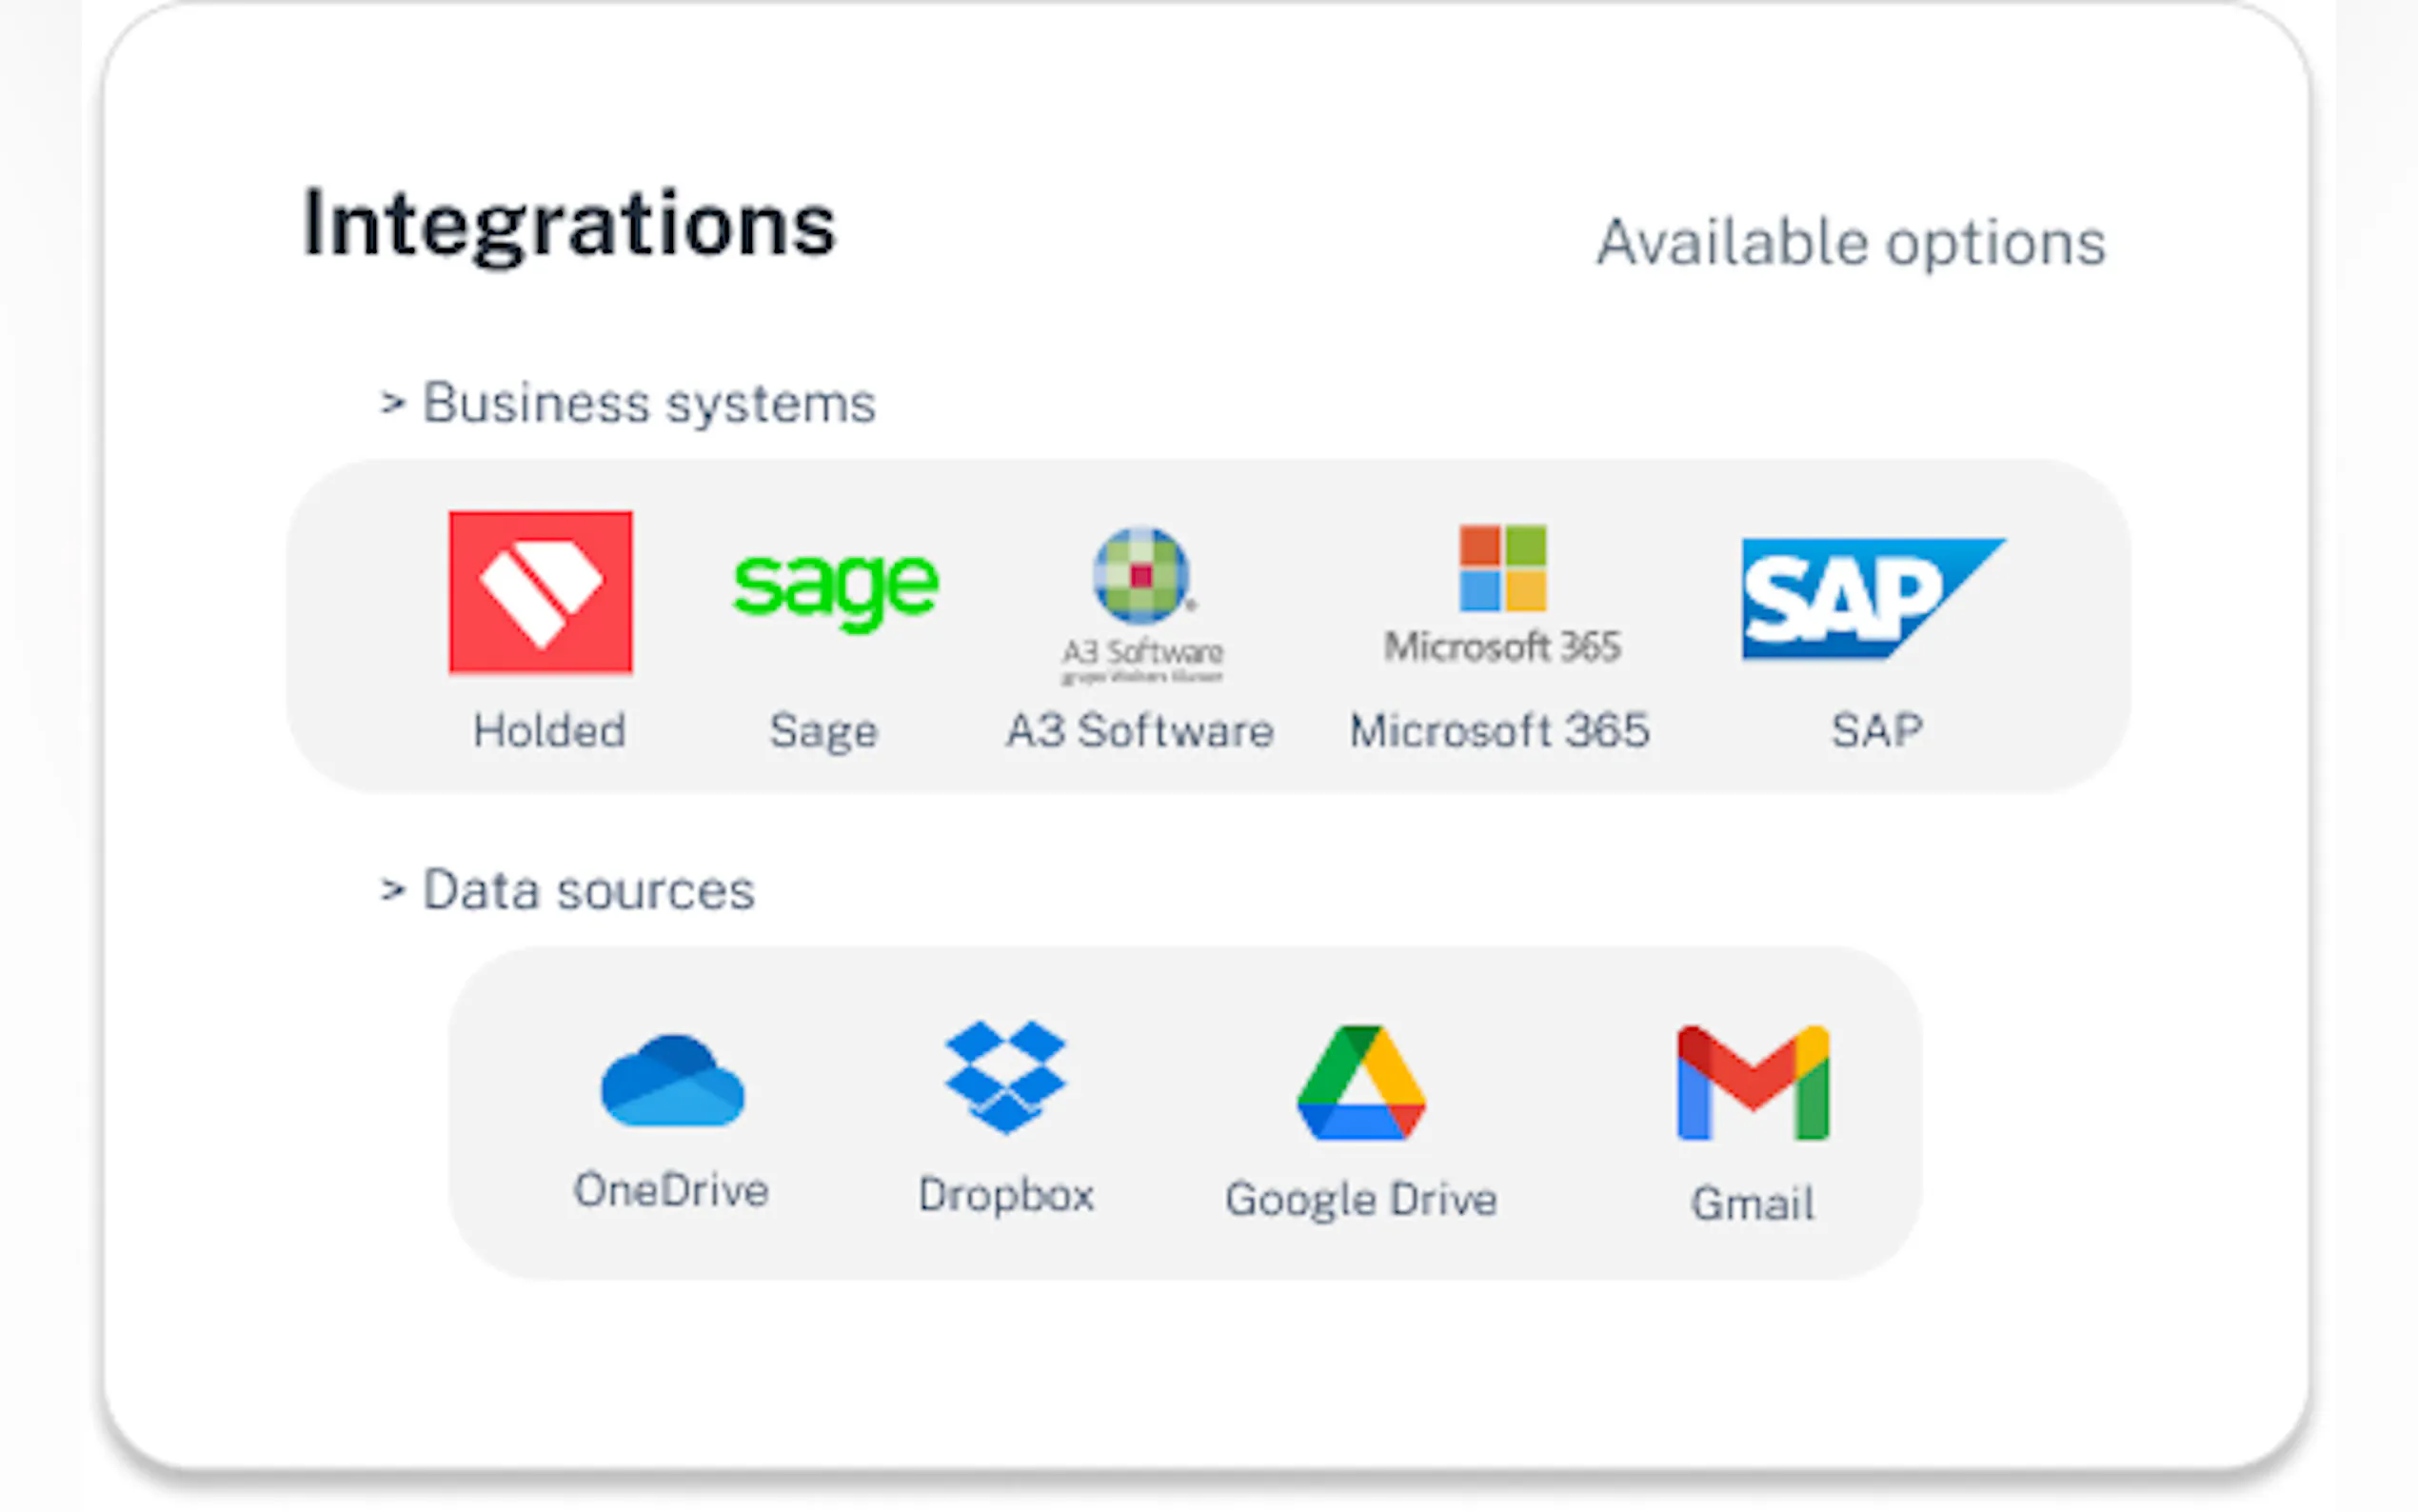Image resolution: width=2418 pixels, height=1512 pixels.
Task: Click the Google Drive text label
Action: point(1360,1199)
